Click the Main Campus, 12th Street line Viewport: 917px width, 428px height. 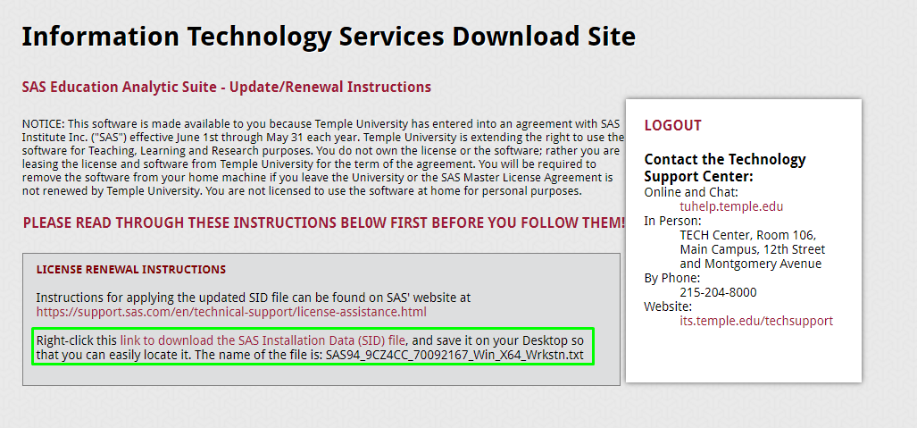point(752,249)
